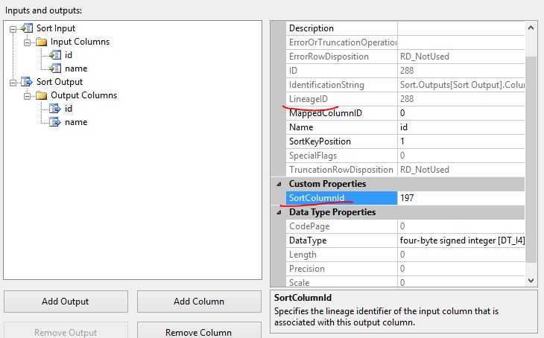Screen dimensions: 544x338
Task: Select the Description property label
Action: [x=311, y=28]
